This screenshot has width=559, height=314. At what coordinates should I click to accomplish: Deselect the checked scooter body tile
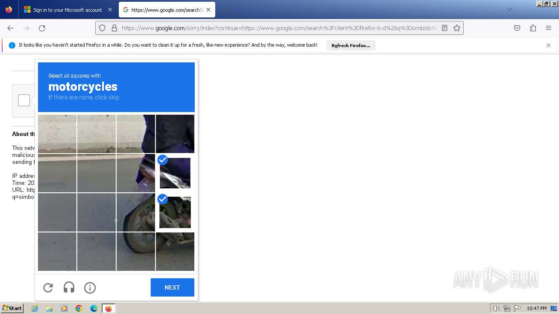[x=175, y=173]
